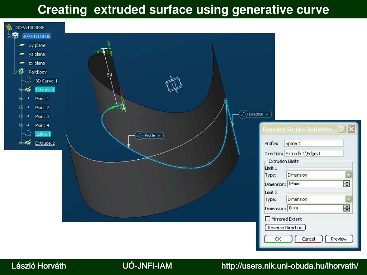Viewport: 367px width, 275px height.
Task: Click the xy plane label
Action: pos(37,45)
